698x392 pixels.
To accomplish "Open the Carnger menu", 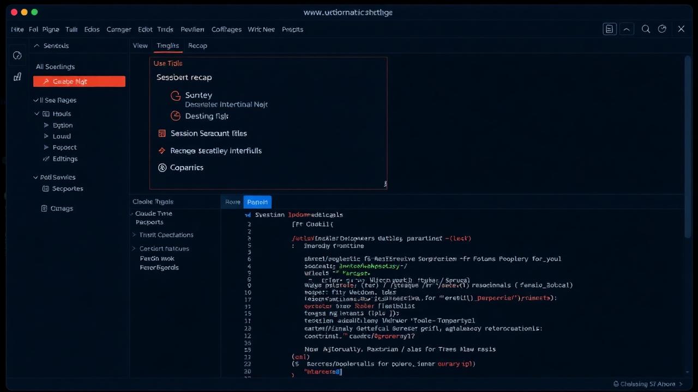I will 119,29.
